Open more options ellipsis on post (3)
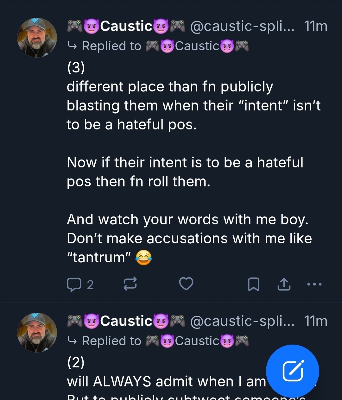The height and width of the screenshot is (400, 342). click(314, 284)
